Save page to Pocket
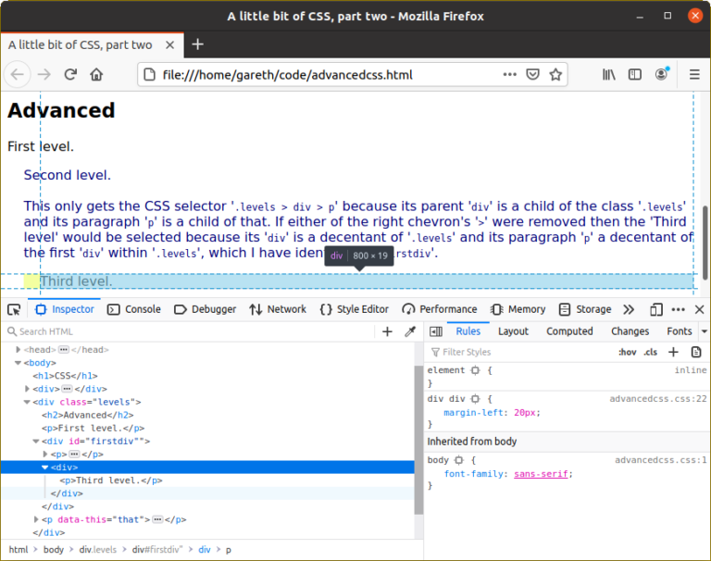 (532, 74)
